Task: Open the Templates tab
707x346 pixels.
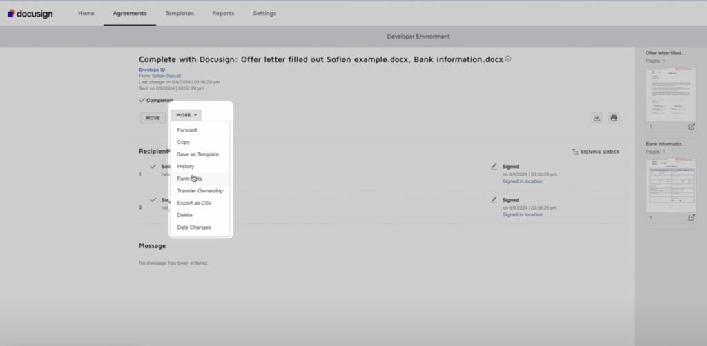Action: pyautogui.click(x=180, y=14)
